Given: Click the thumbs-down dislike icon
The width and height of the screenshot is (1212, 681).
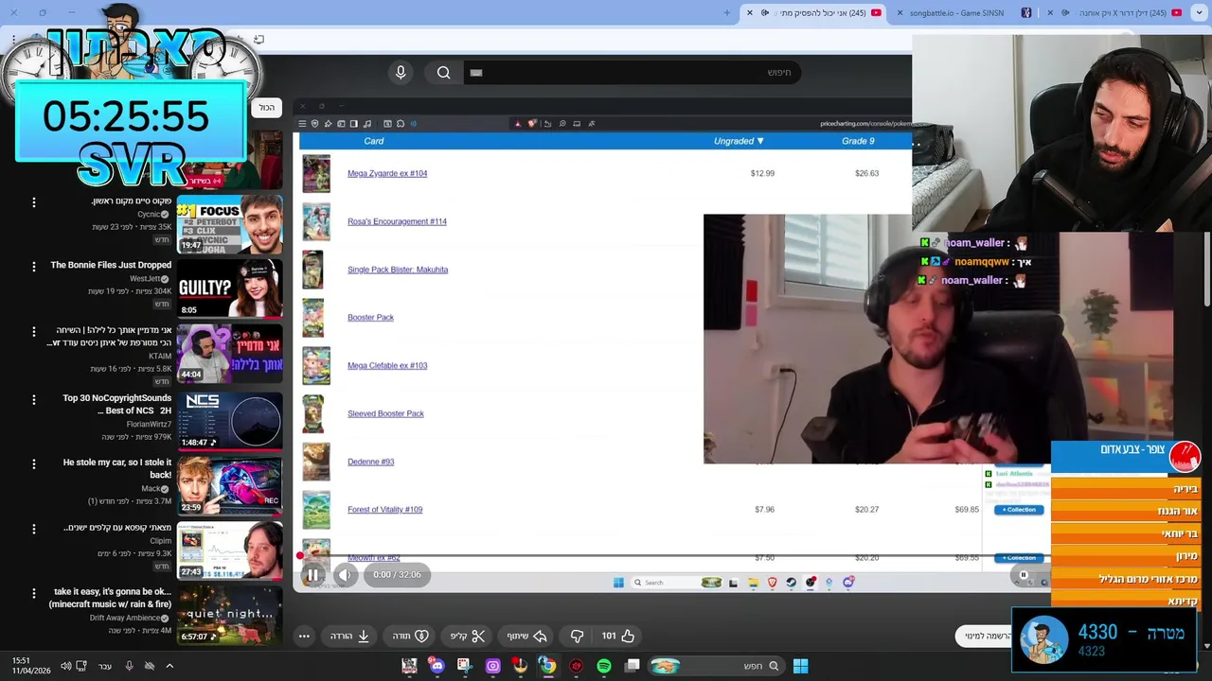Looking at the screenshot, I should [x=577, y=636].
